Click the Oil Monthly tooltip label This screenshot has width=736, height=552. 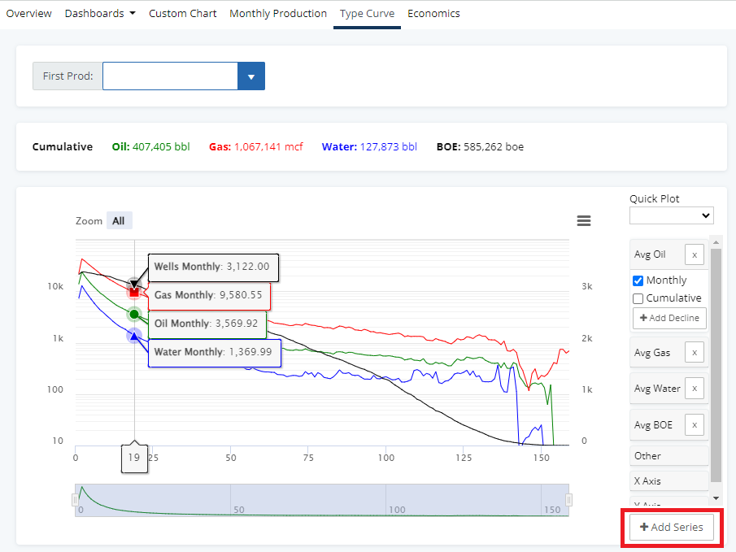pyautogui.click(x=206, y=324)
